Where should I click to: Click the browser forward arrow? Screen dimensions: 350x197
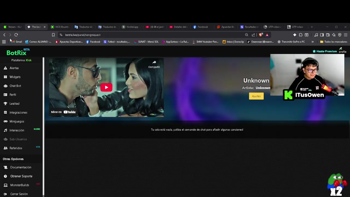pos(10,35)
